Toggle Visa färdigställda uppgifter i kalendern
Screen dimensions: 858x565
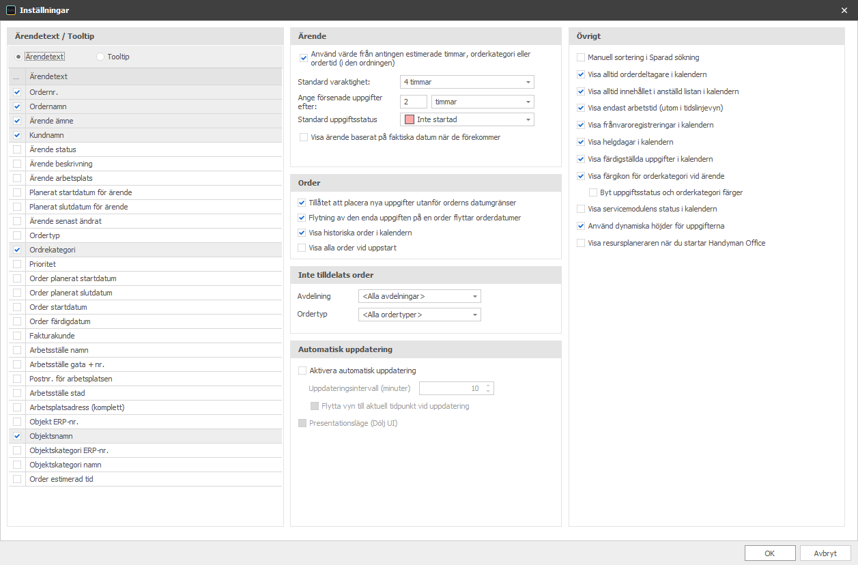581,159
